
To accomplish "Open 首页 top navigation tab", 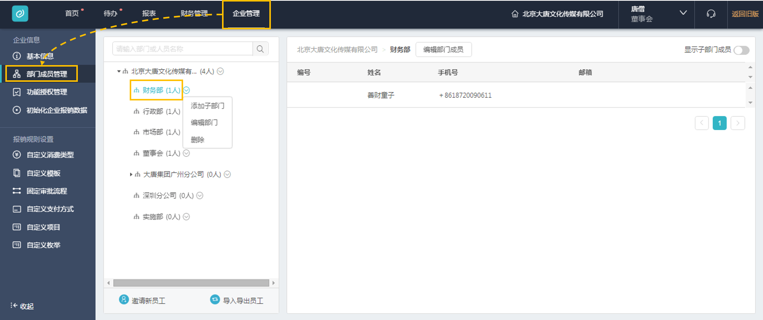I will pyautogui.click(x=72, y=14).
